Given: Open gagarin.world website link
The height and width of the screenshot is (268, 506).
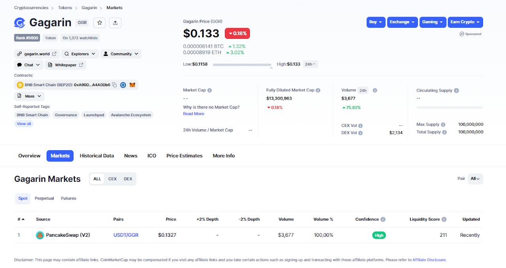Looking at the screenshot, I should coord(37,54).
